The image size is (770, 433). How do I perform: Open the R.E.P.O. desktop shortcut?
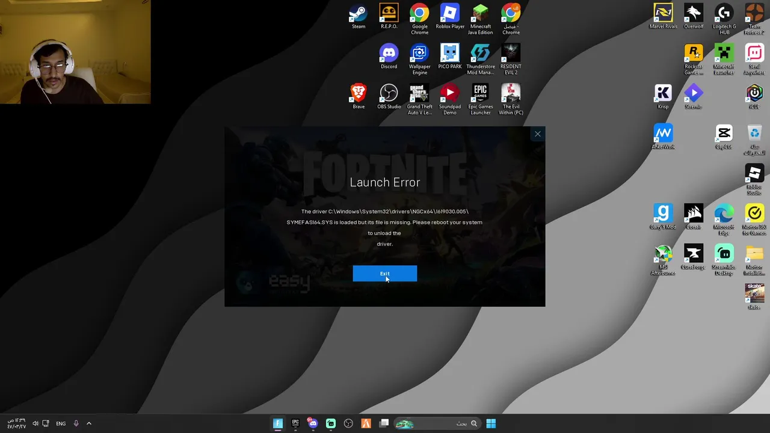click(389, 17)
